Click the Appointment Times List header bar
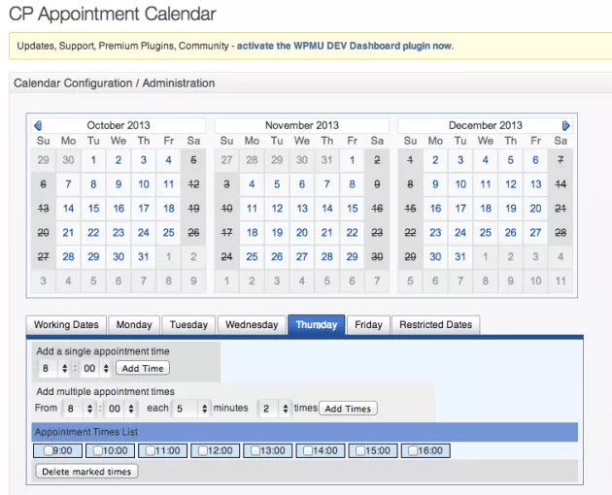The height and width of the screenshot is (495, 612). pyautogui.click(x=304, y=432)
